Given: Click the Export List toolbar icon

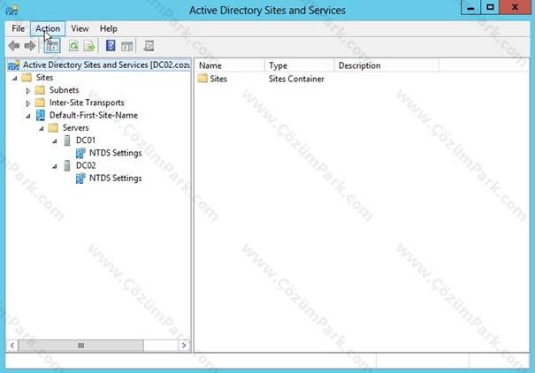Looking at the screenshot, I should click(89, 46).
